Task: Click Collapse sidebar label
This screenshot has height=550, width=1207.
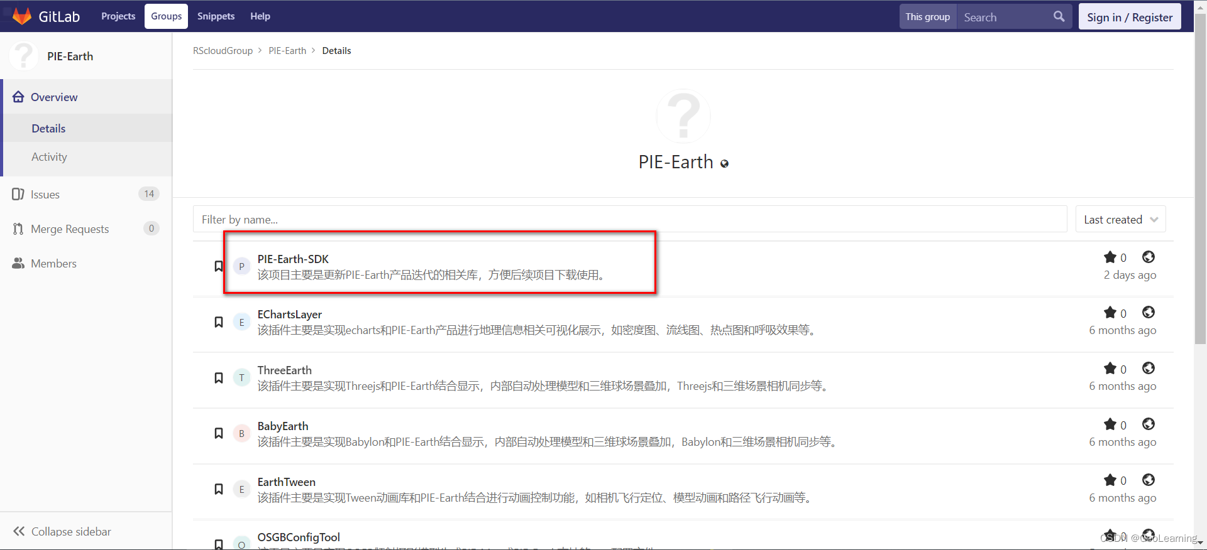Action: coord(71,531)
